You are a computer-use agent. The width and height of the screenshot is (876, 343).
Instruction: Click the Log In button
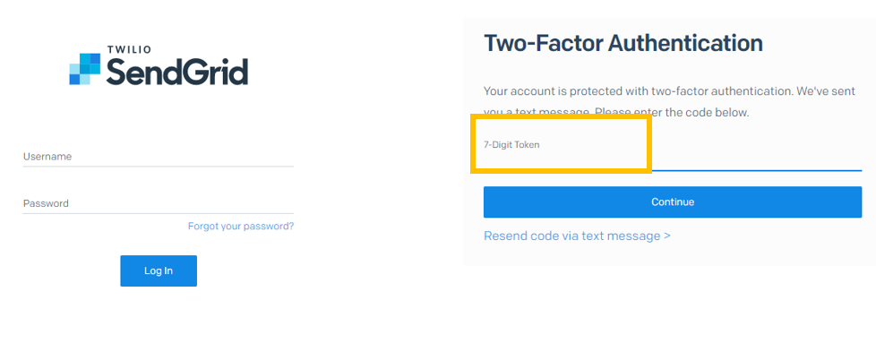click(159, 271)
